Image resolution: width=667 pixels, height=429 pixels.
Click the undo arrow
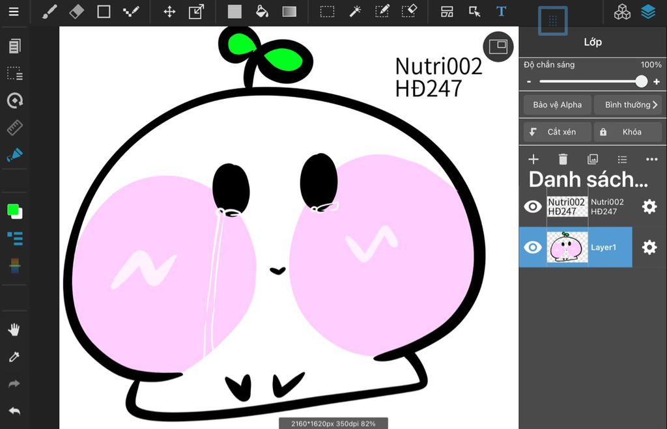(x=14, y=411)
